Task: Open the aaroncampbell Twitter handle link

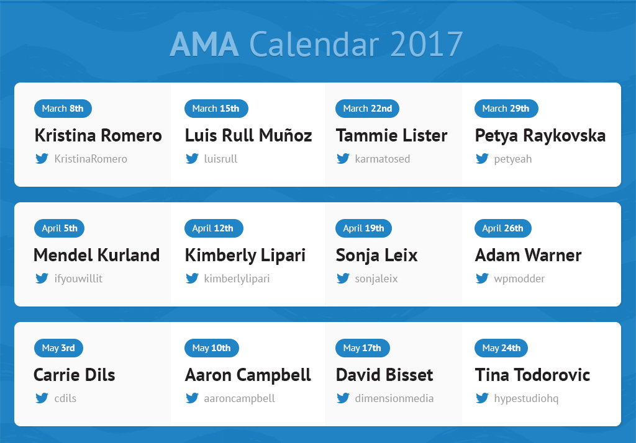Action: tap(239, 398)
